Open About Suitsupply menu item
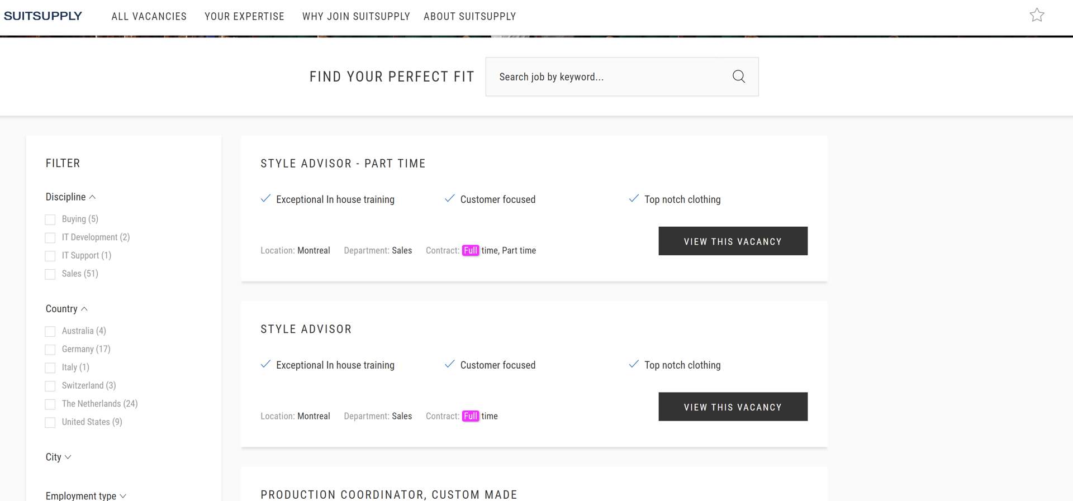 click(x=469, y=17)
